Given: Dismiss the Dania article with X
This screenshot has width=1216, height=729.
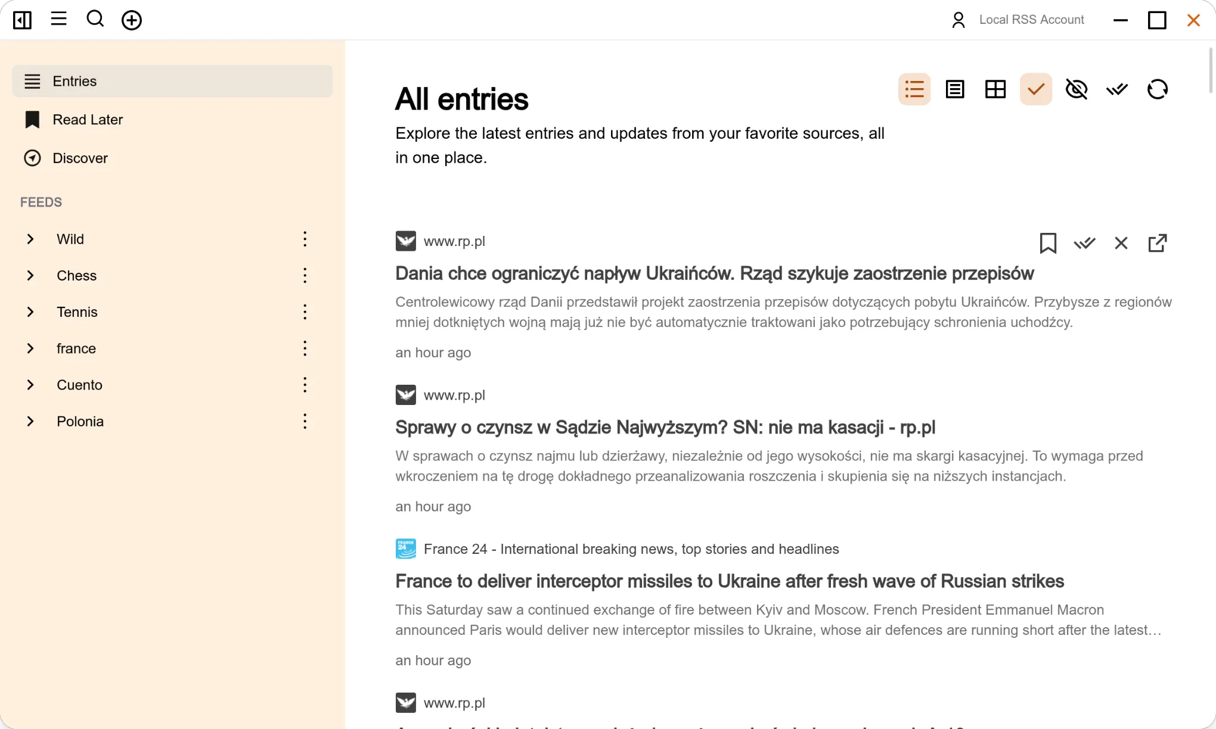Looking at the screenshot, I should click(x=1121, y=243).
